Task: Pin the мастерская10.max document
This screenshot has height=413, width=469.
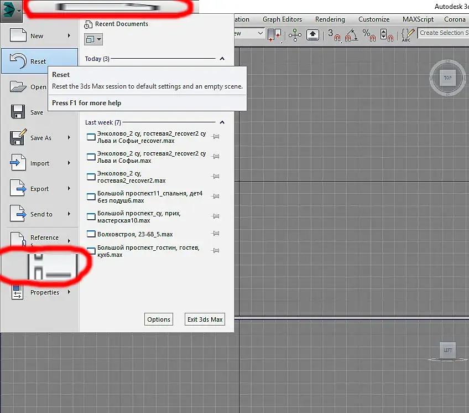Action: click(216, 216)
